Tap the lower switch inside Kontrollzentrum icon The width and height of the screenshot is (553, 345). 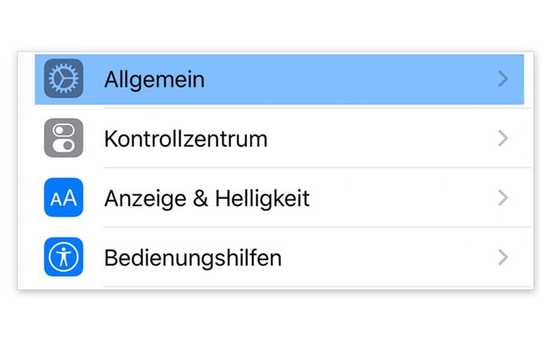63,146
